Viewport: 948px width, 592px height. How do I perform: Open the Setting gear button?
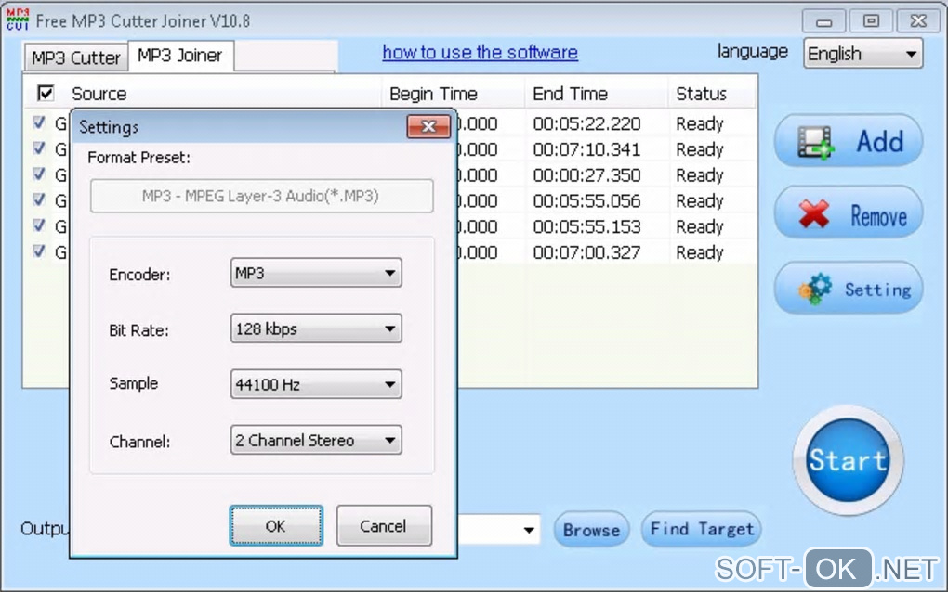pos(849,289)
